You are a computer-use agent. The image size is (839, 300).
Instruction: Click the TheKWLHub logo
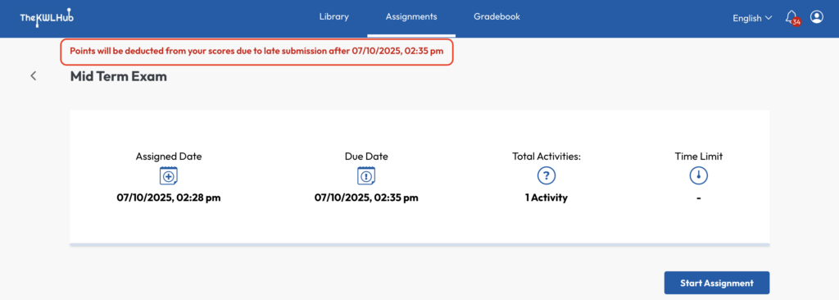click(x=47, y=18)
